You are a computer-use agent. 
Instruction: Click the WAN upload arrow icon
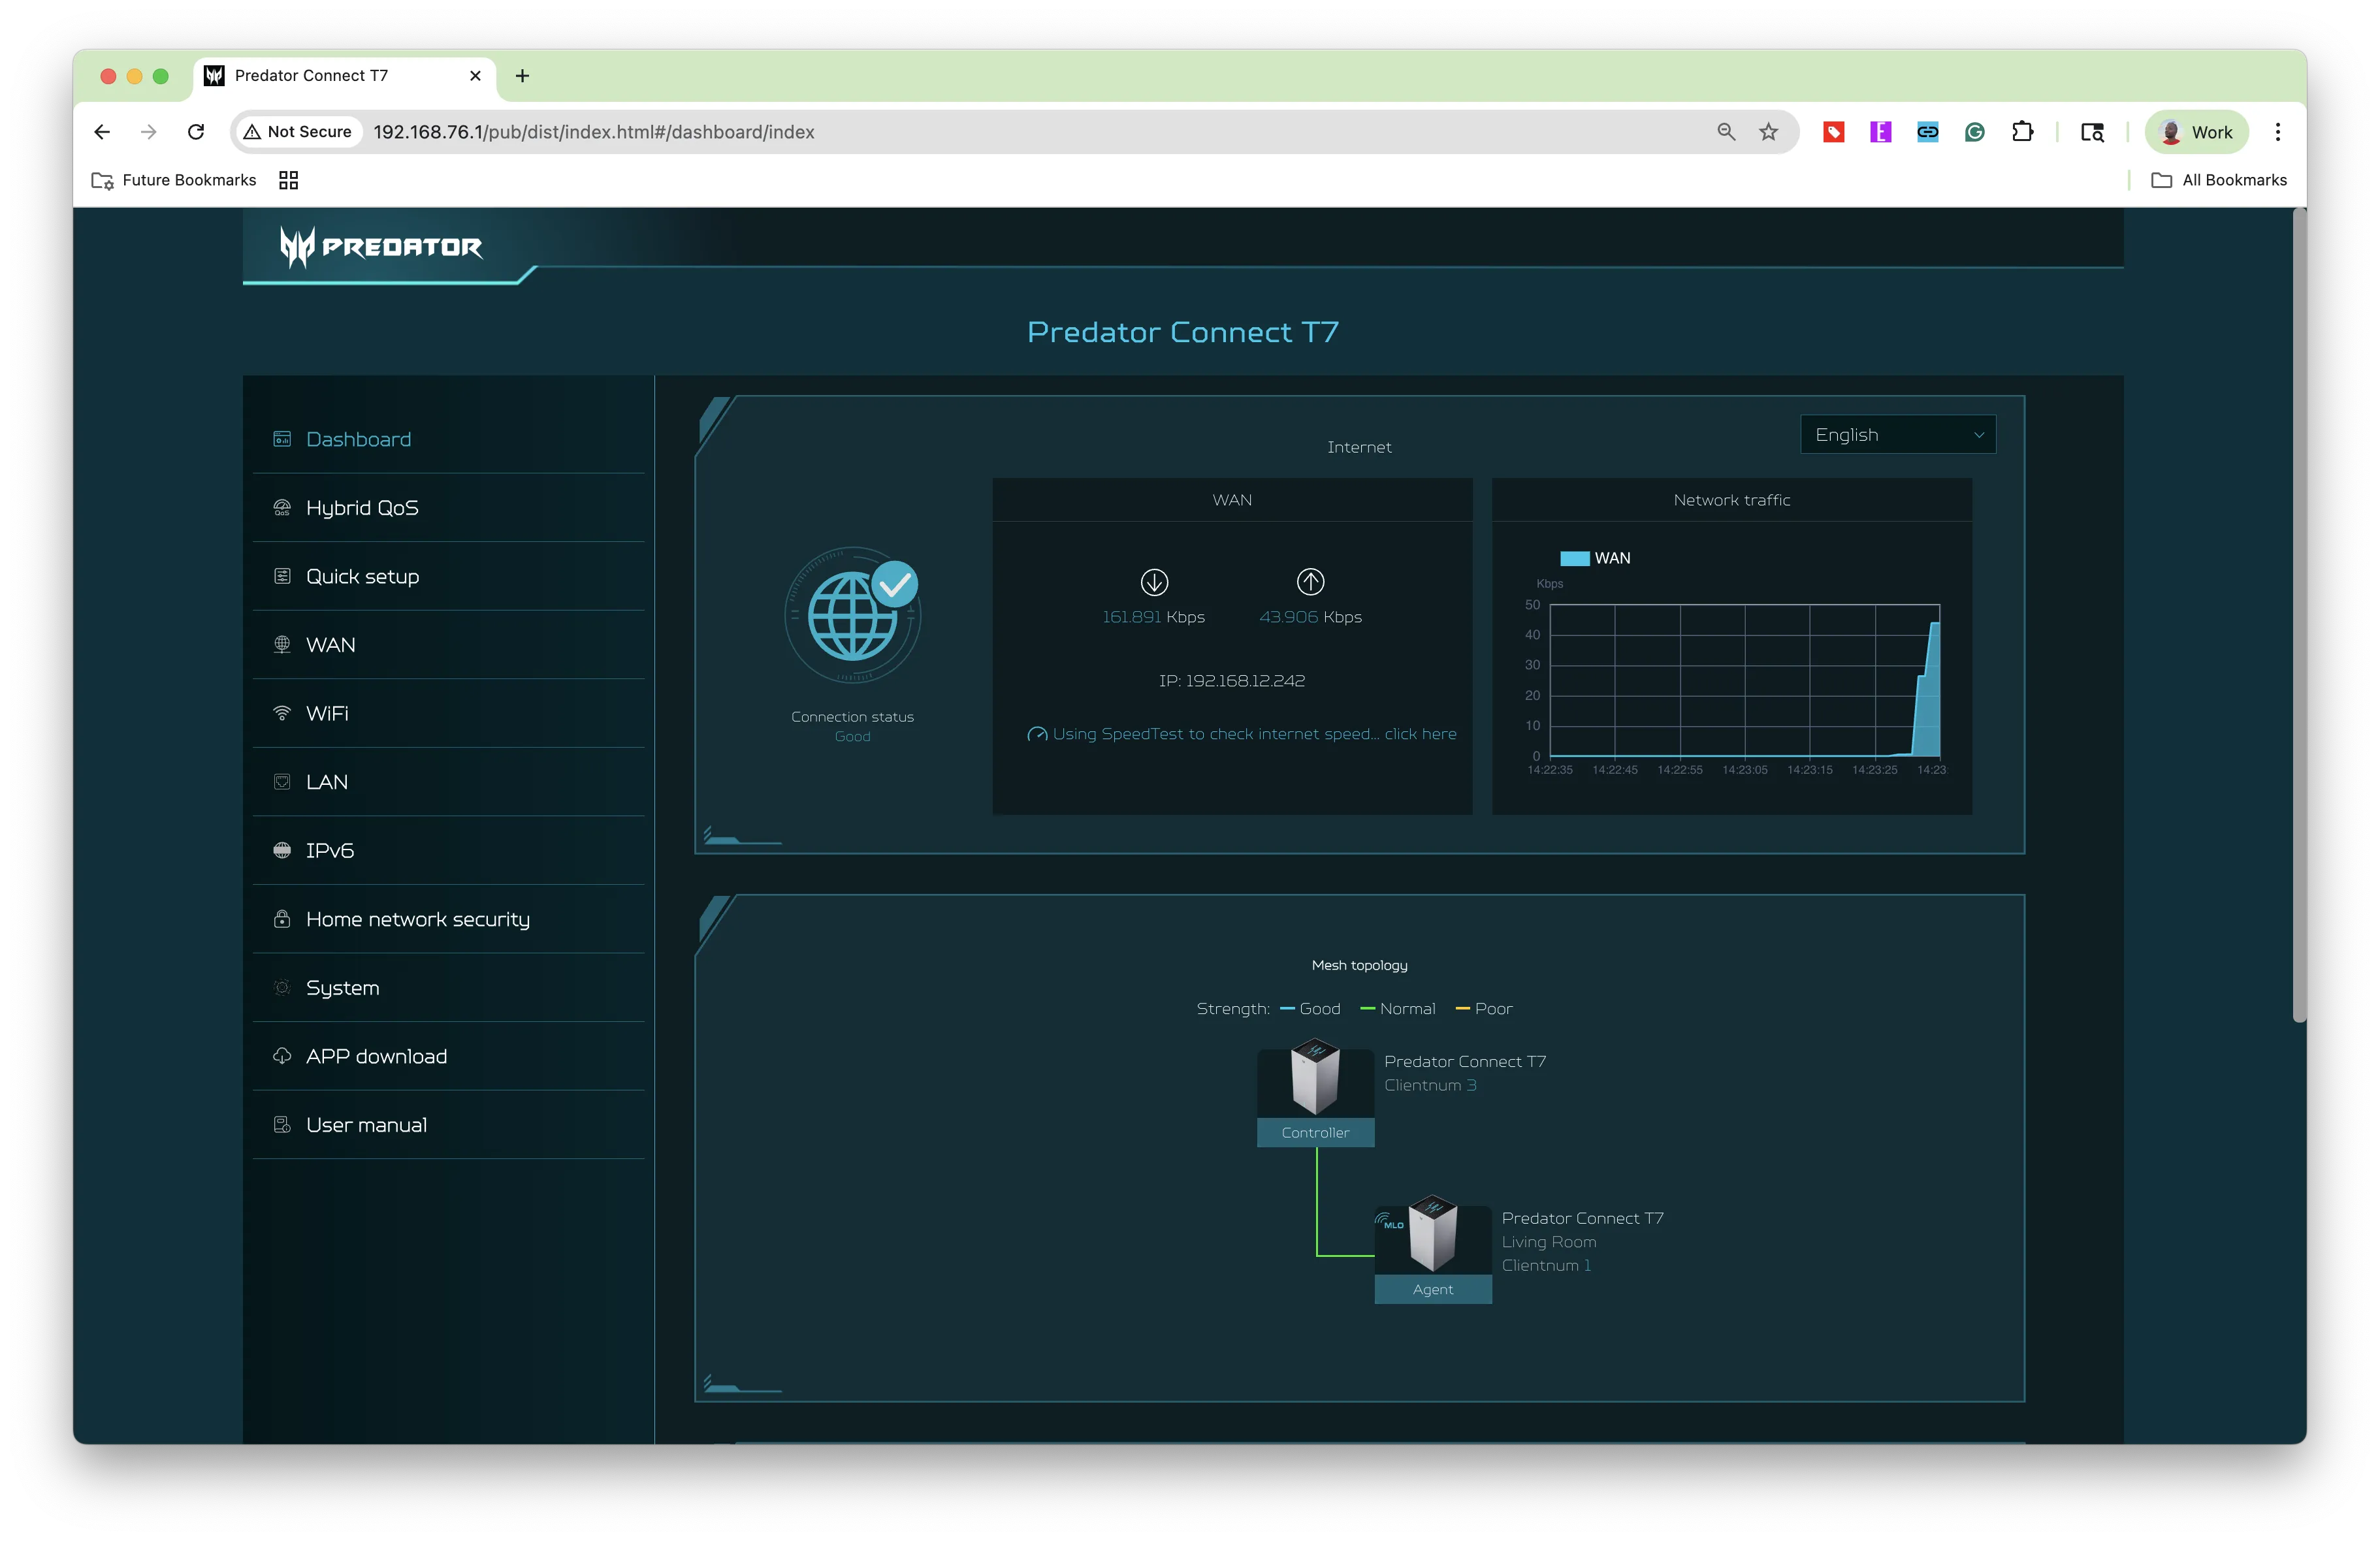[1310, 582]
